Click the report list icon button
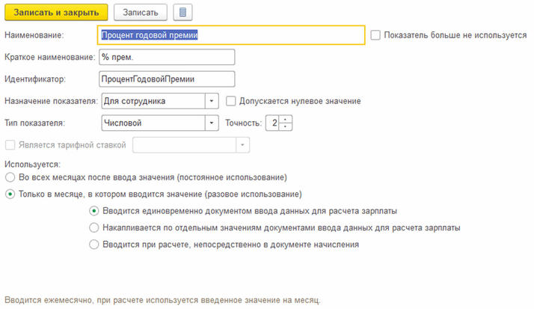 [181, 12]
